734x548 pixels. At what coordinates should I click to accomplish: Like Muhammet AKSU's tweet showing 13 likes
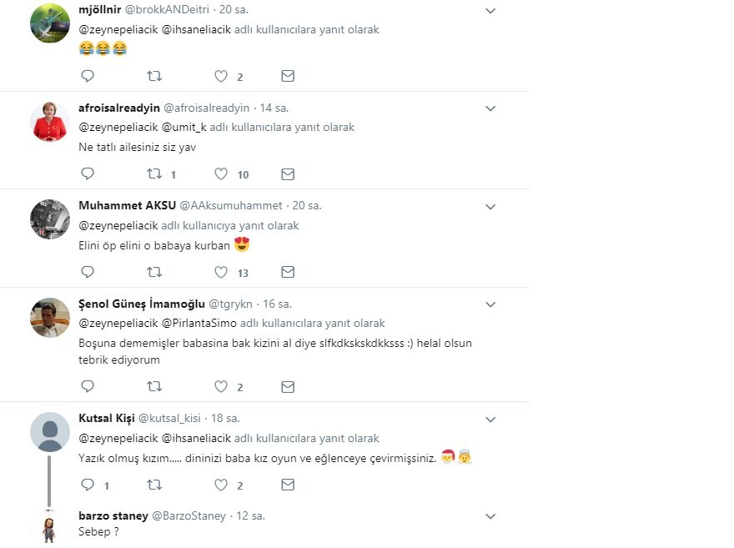(x=220, y=272)
